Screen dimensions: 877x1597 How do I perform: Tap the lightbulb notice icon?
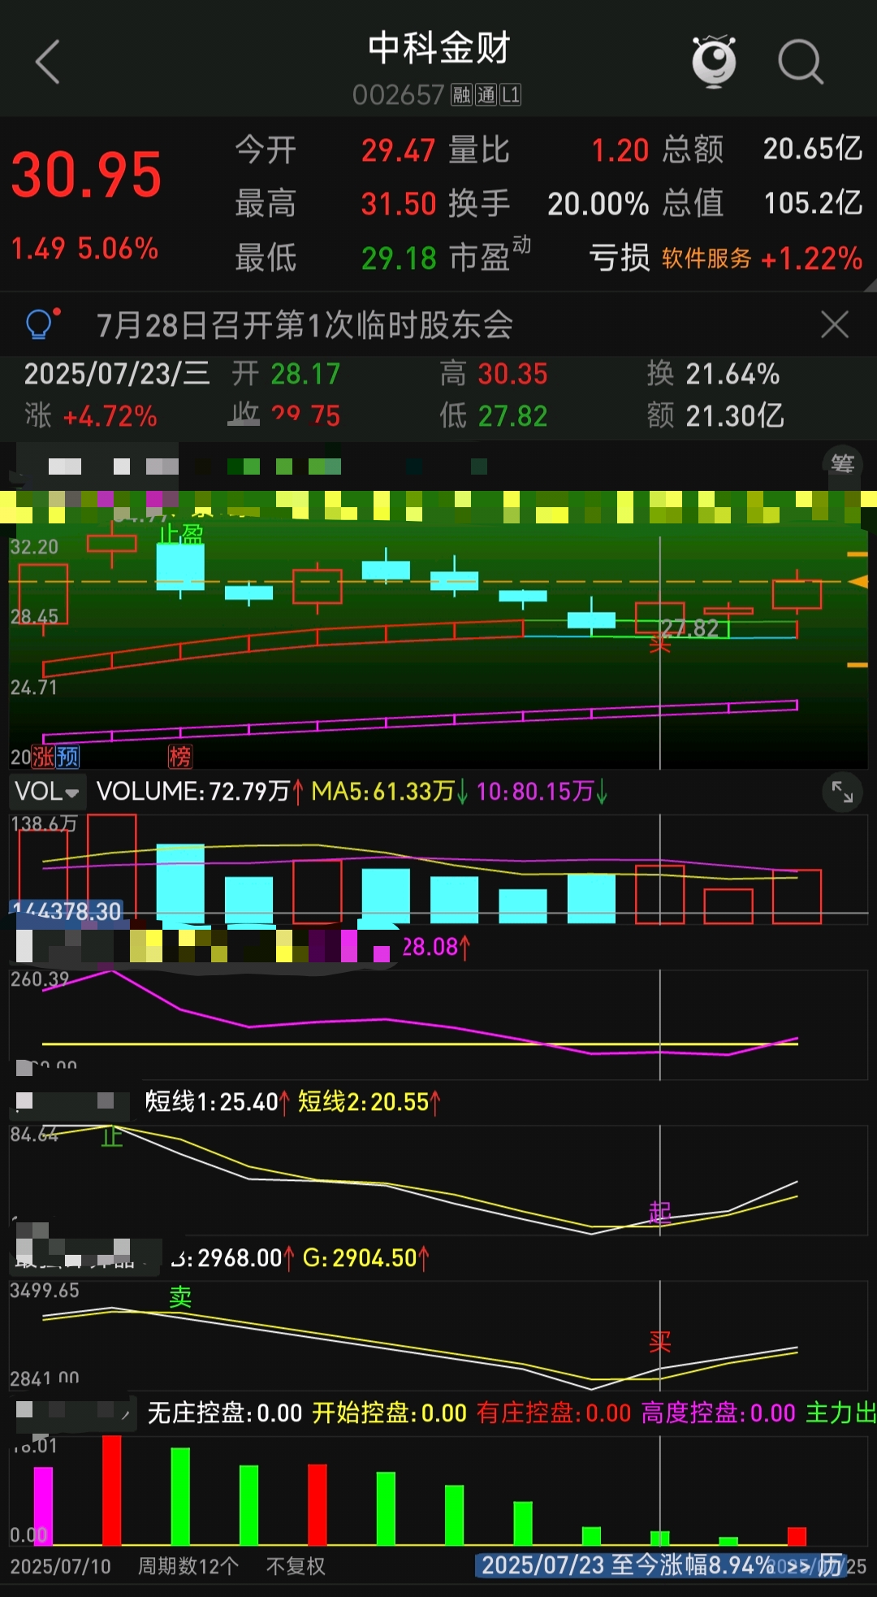tap(41, 324)
